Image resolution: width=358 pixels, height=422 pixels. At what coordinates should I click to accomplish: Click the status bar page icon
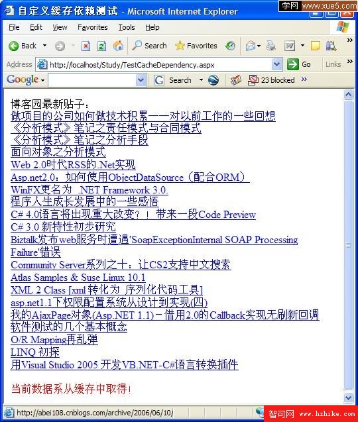(8, 413)
